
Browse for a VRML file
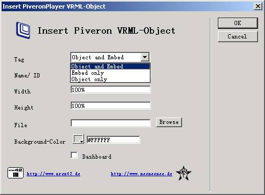[x=169, y=122]
